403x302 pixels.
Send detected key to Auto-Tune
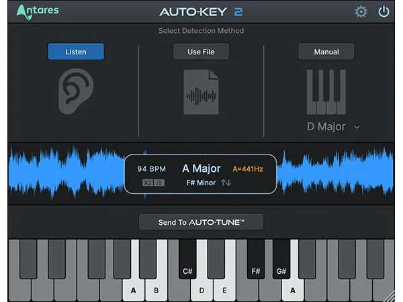(201, 222)
